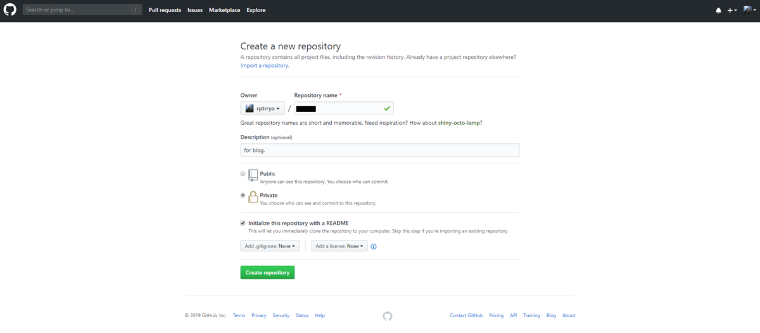Image resolution: width=760 pixels, height=333 pixels.
Task: Open the Terms footer link
Action: [239, 315]
